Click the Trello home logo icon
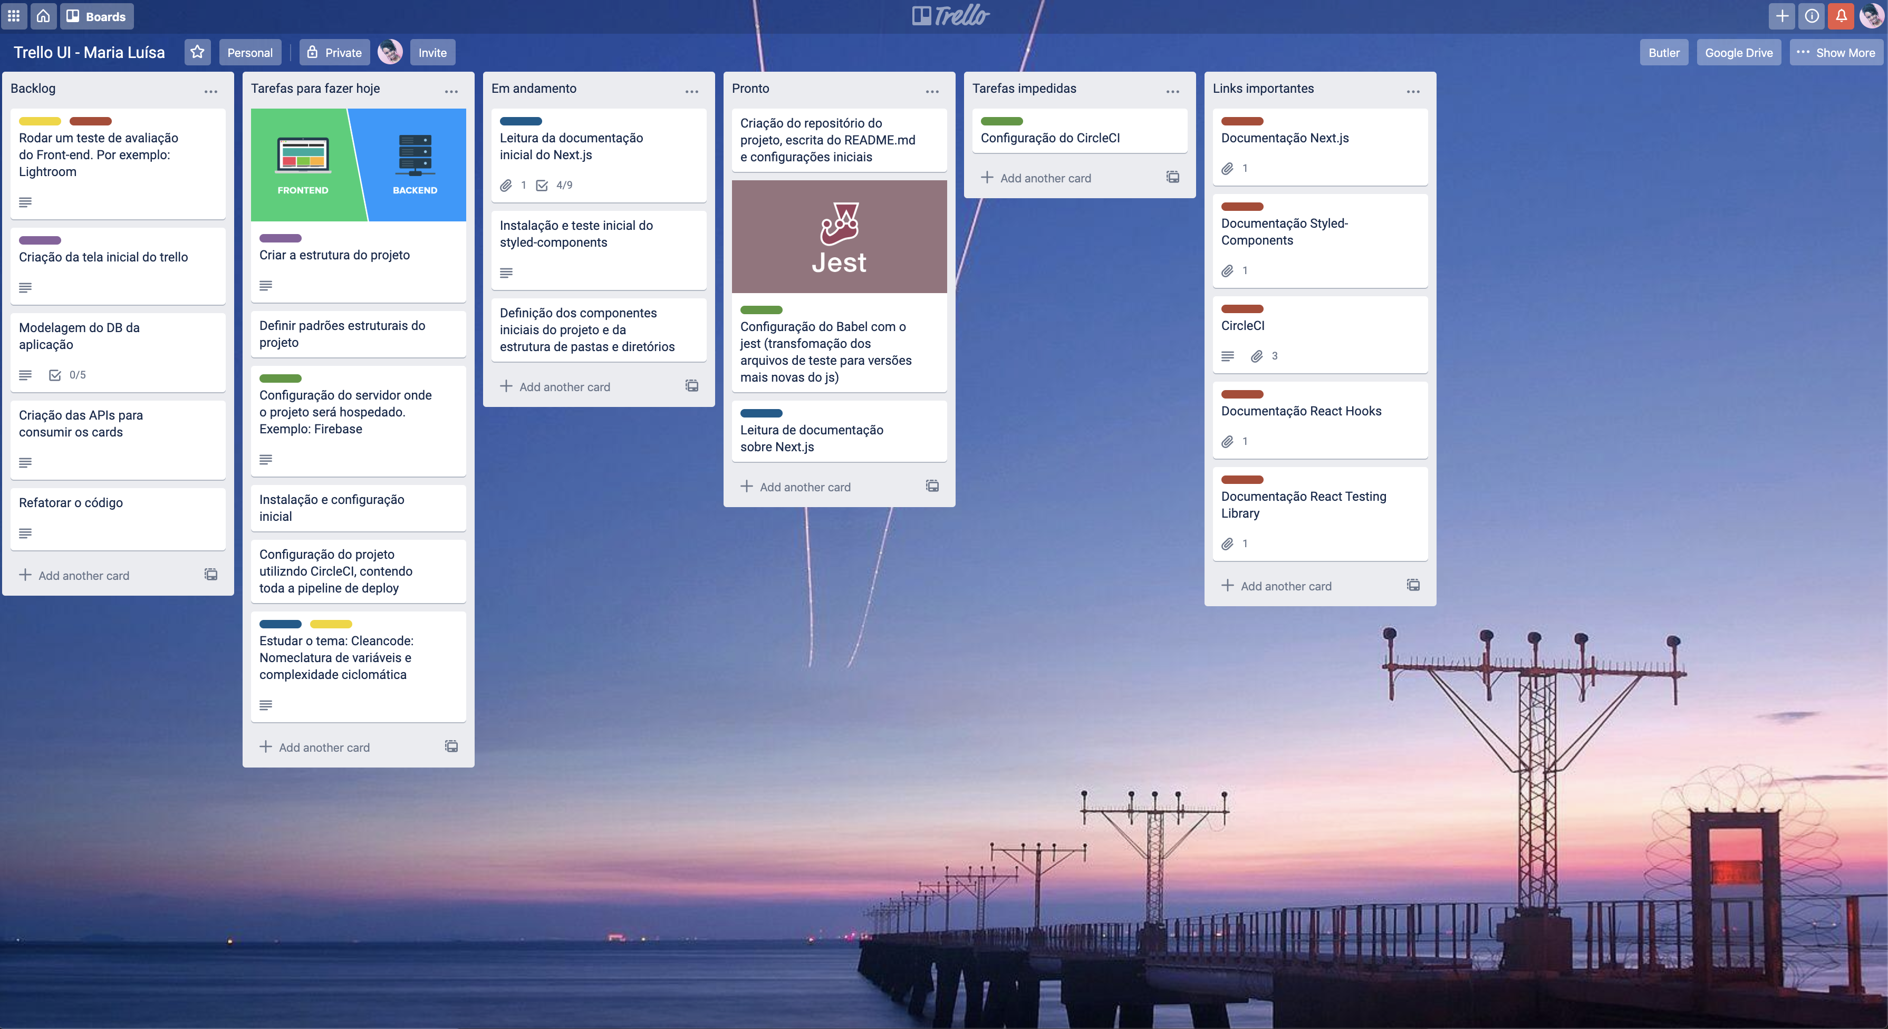This screenshot has width=1888, height=1029. tap(43, 15)
